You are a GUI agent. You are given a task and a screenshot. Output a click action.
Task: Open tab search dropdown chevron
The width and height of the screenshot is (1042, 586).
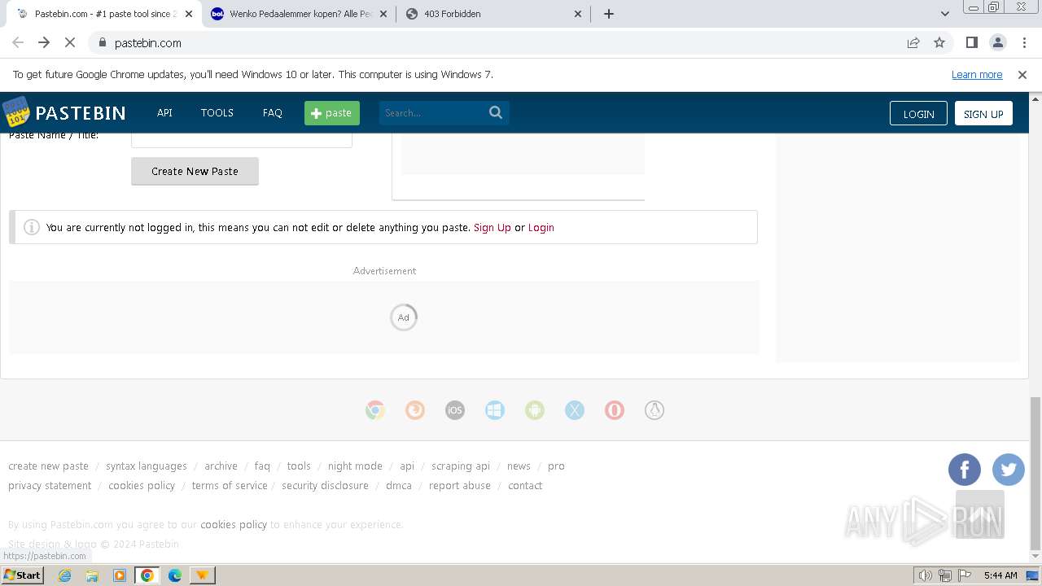click(x=945, y=14)
